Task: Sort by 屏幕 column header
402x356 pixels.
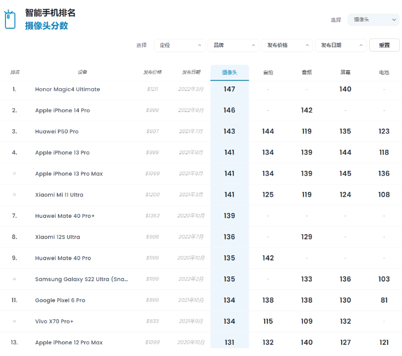Action: 346,73
